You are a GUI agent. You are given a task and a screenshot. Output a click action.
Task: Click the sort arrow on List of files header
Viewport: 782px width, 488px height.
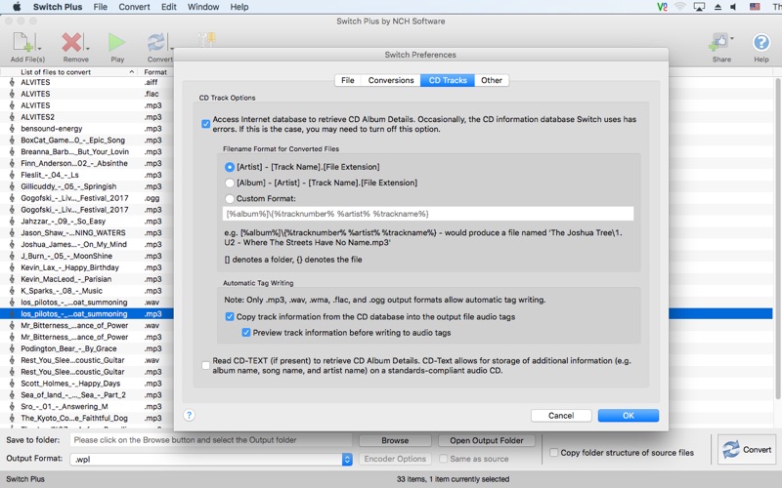tap(132, 71)
